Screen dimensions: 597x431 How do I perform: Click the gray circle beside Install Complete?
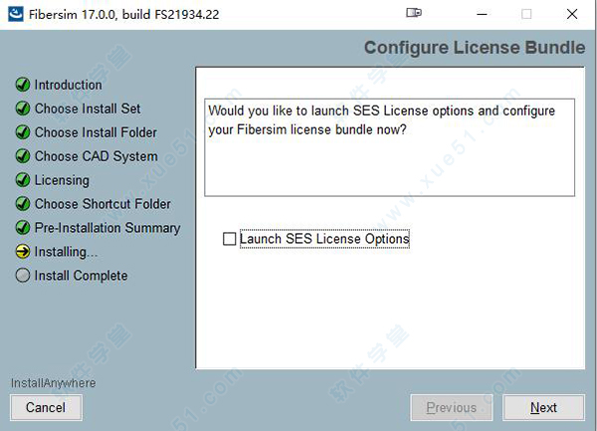[x=23, y=276]
